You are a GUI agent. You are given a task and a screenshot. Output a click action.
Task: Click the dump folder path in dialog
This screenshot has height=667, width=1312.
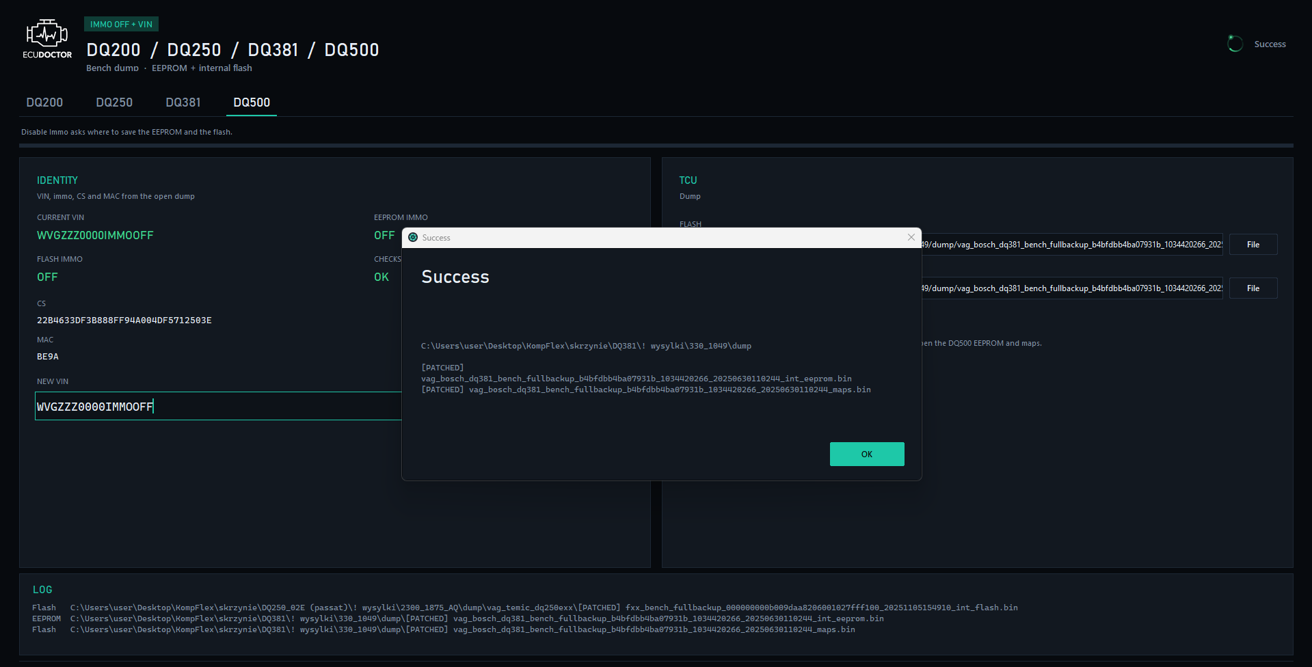[586, 346]
